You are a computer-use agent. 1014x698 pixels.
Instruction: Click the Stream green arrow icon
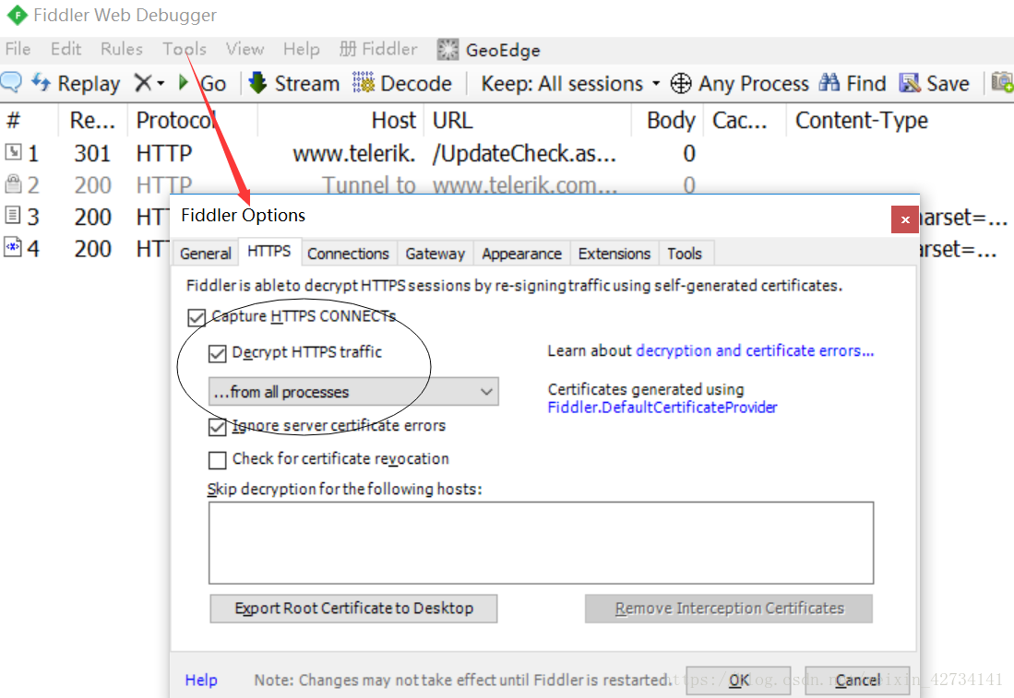[x=258, y=83]
